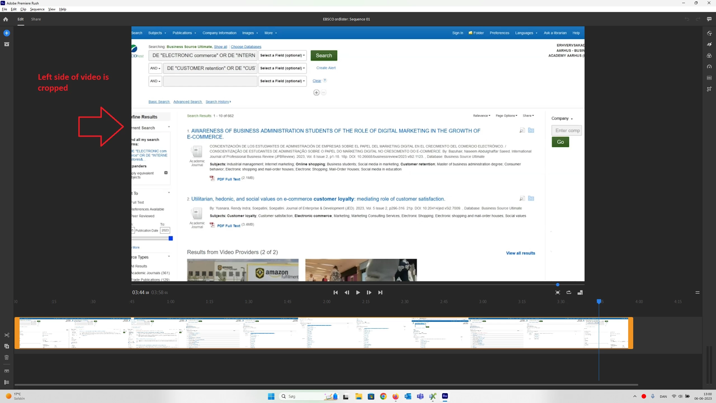Toggle loop playback button
716x403 pixels.
pos(569,292)
